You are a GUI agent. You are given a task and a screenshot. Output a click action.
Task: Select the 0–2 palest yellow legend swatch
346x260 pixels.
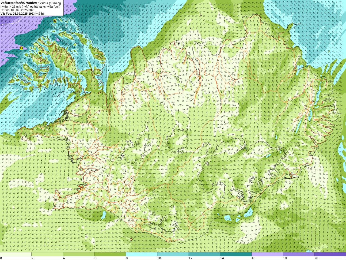pos(16,254)
